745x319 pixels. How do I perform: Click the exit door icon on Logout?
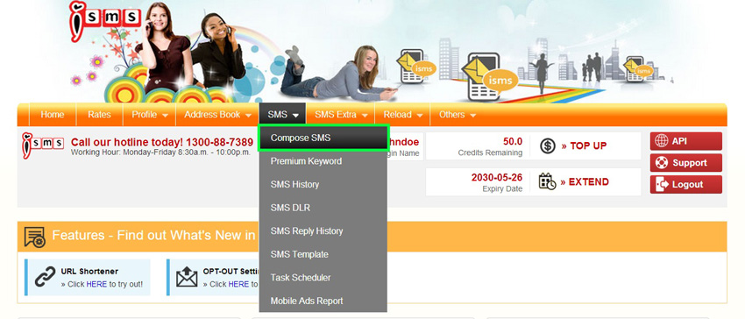click(x=662, y=184)
